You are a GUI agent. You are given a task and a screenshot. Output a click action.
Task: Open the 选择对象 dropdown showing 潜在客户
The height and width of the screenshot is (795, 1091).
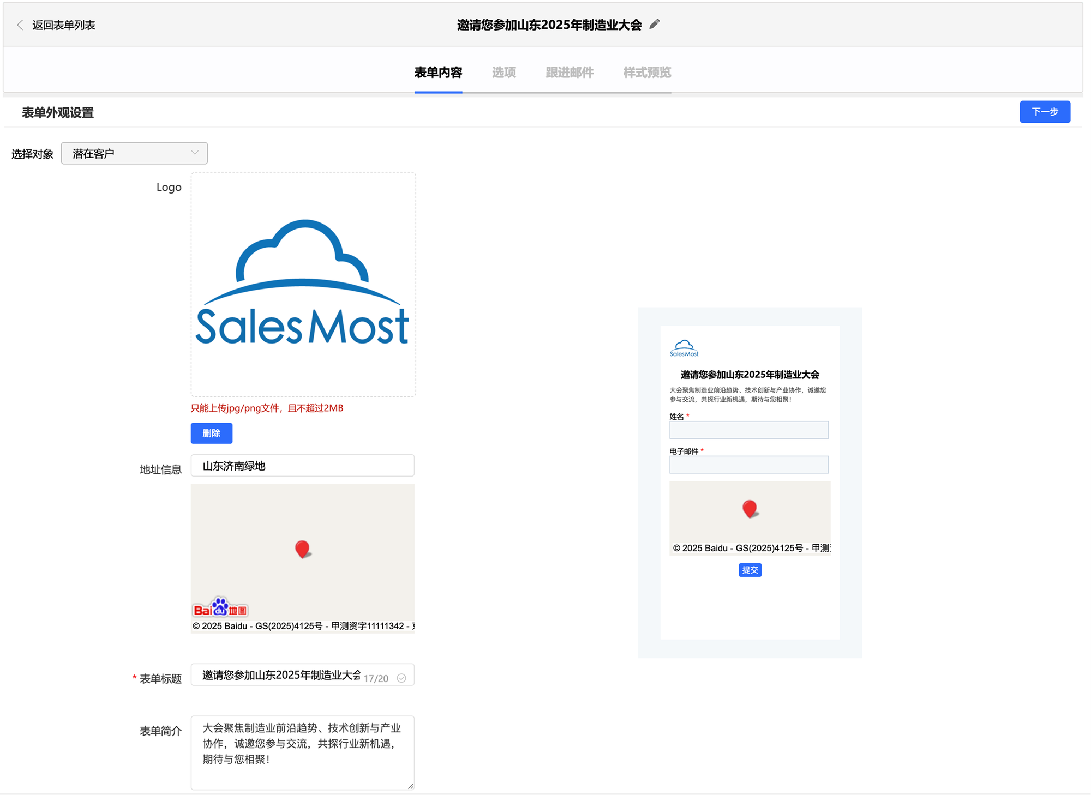(134, 153)
